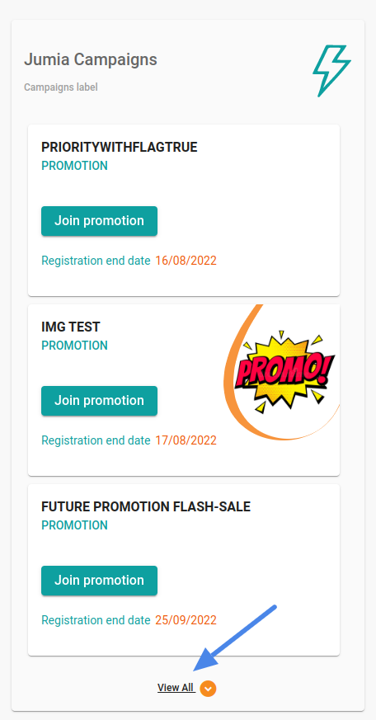Viewport: 376px width, 720px height.
Task: Click the Campaigns label subtitle text
Action: click(60, 87)
